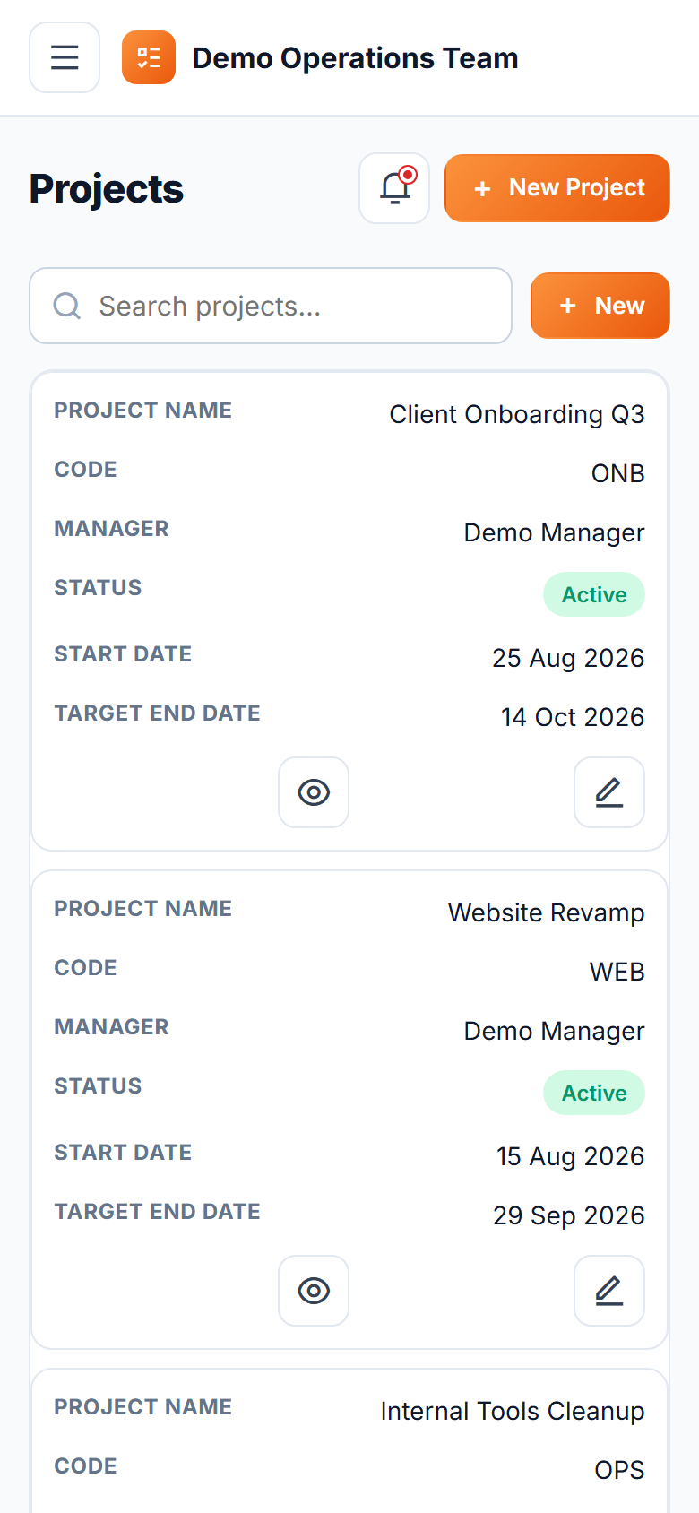Edit the Client Onboarding Q3 project
Screen dimensions: 699x1513
pyautogui.click(x=609, y=792)
